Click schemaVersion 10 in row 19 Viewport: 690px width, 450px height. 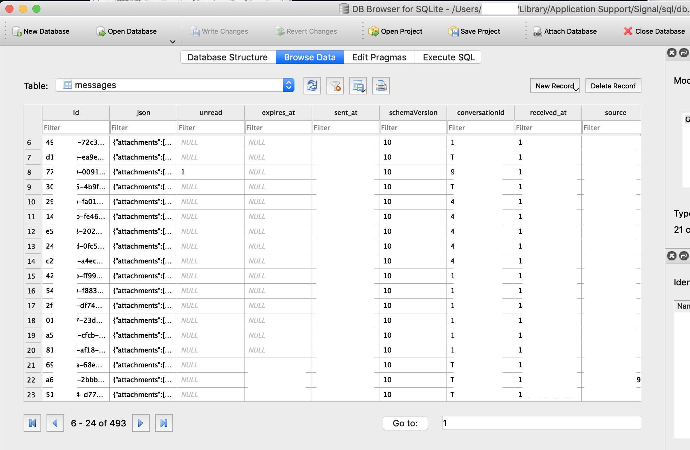(413, 335)
